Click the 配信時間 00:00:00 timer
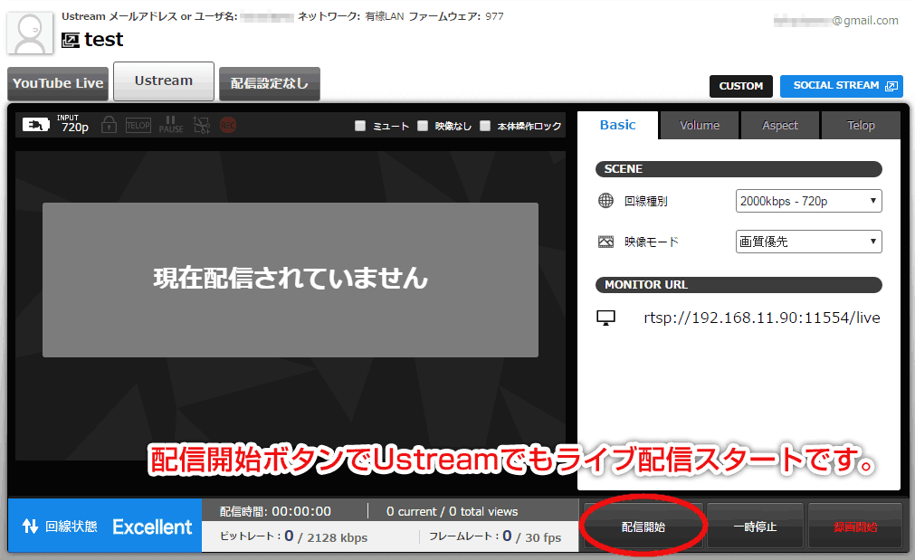The width and height of the screenshot is (915, 560). [275, 511]
